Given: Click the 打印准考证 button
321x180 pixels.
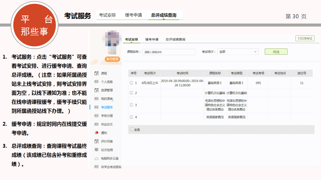Looking at the screenshot, I should point(305,39).
